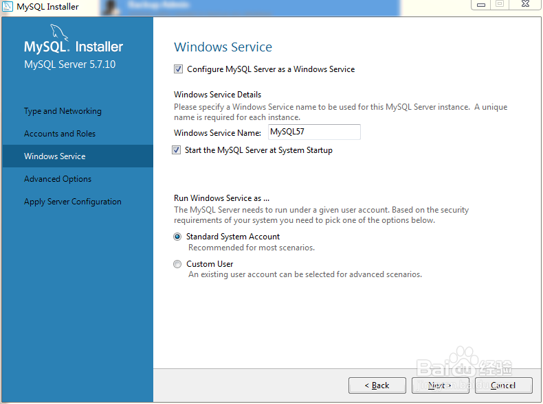Open Advanced Options step
This screenshot has width=543, height=404.
click(x=58, y=179)
